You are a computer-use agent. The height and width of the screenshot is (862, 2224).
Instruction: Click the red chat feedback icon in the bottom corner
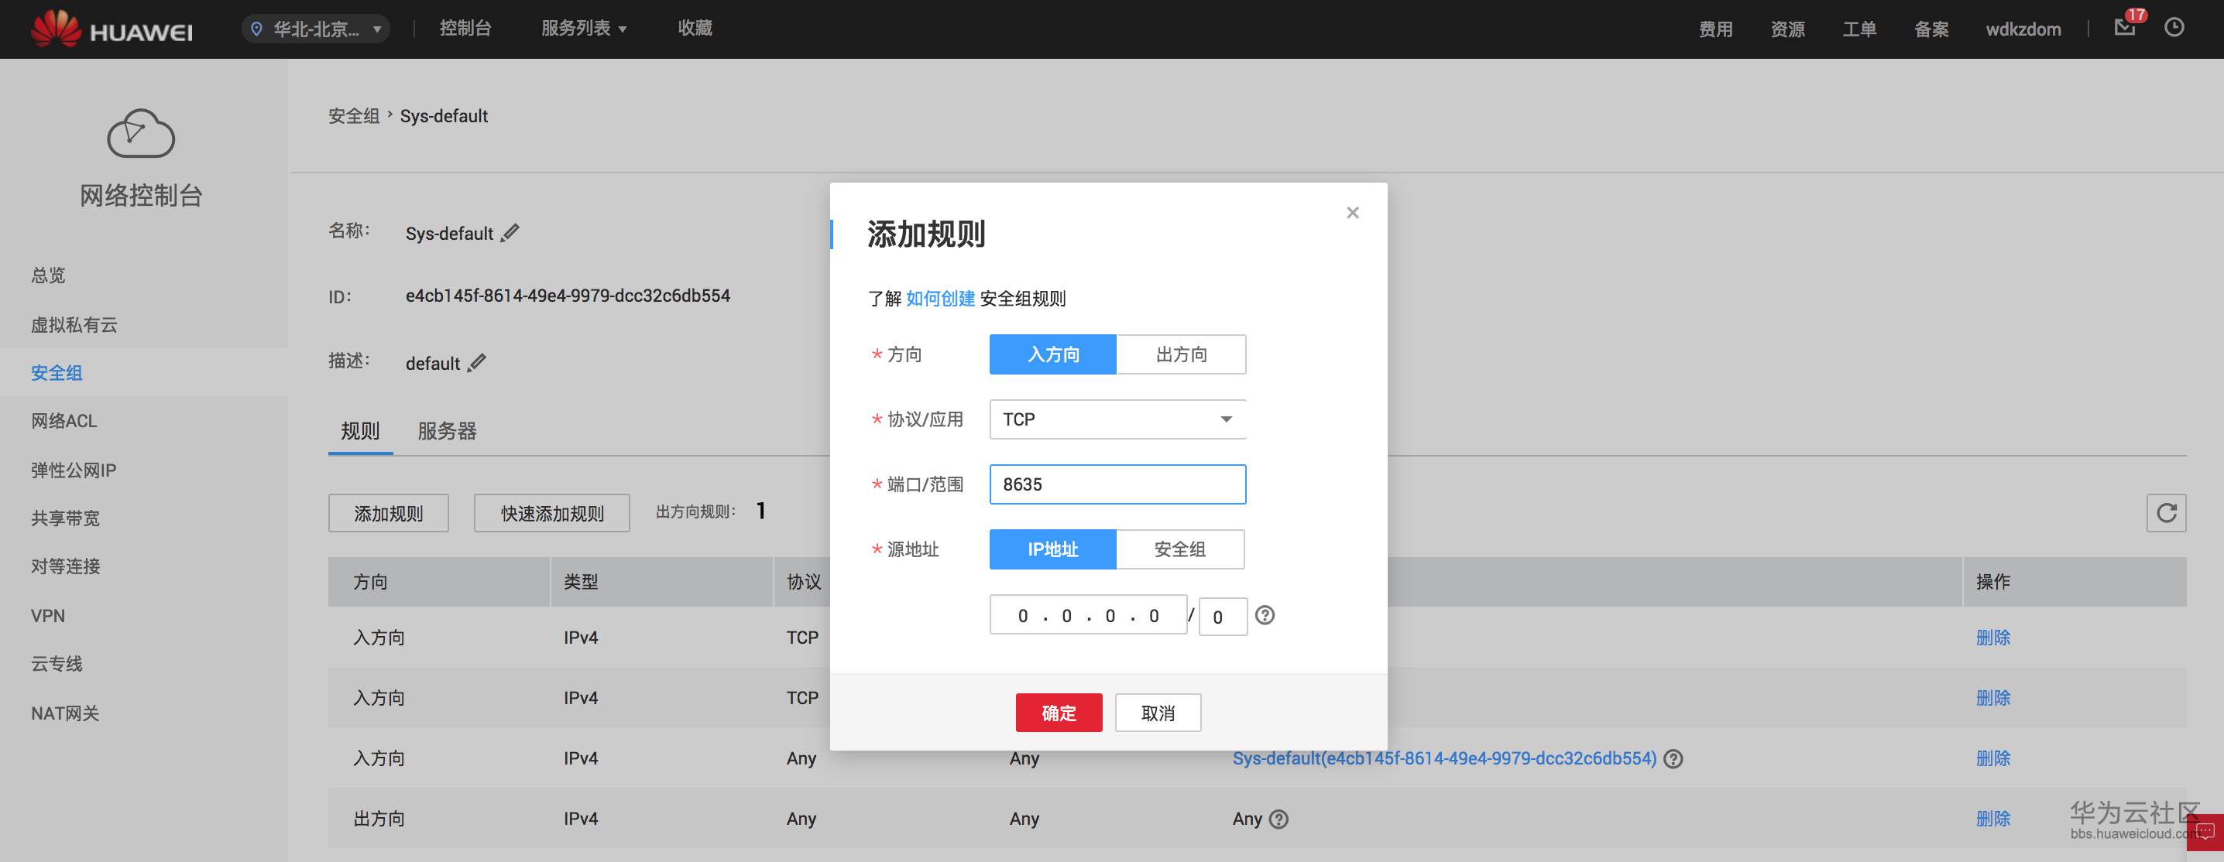2204,833
